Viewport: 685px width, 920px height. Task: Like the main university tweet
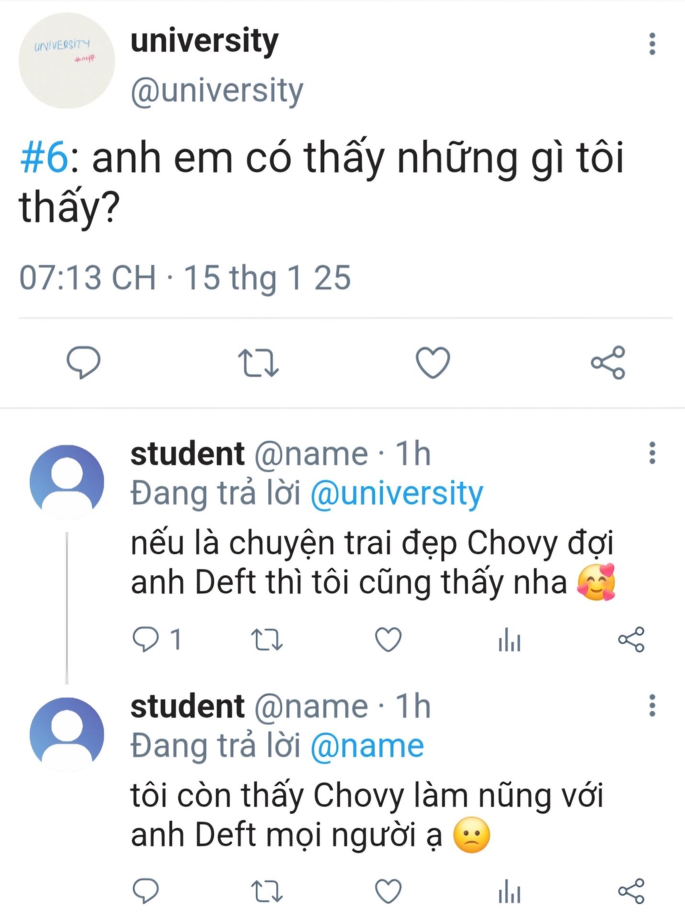pyautogui.click(x=433, y=362)
